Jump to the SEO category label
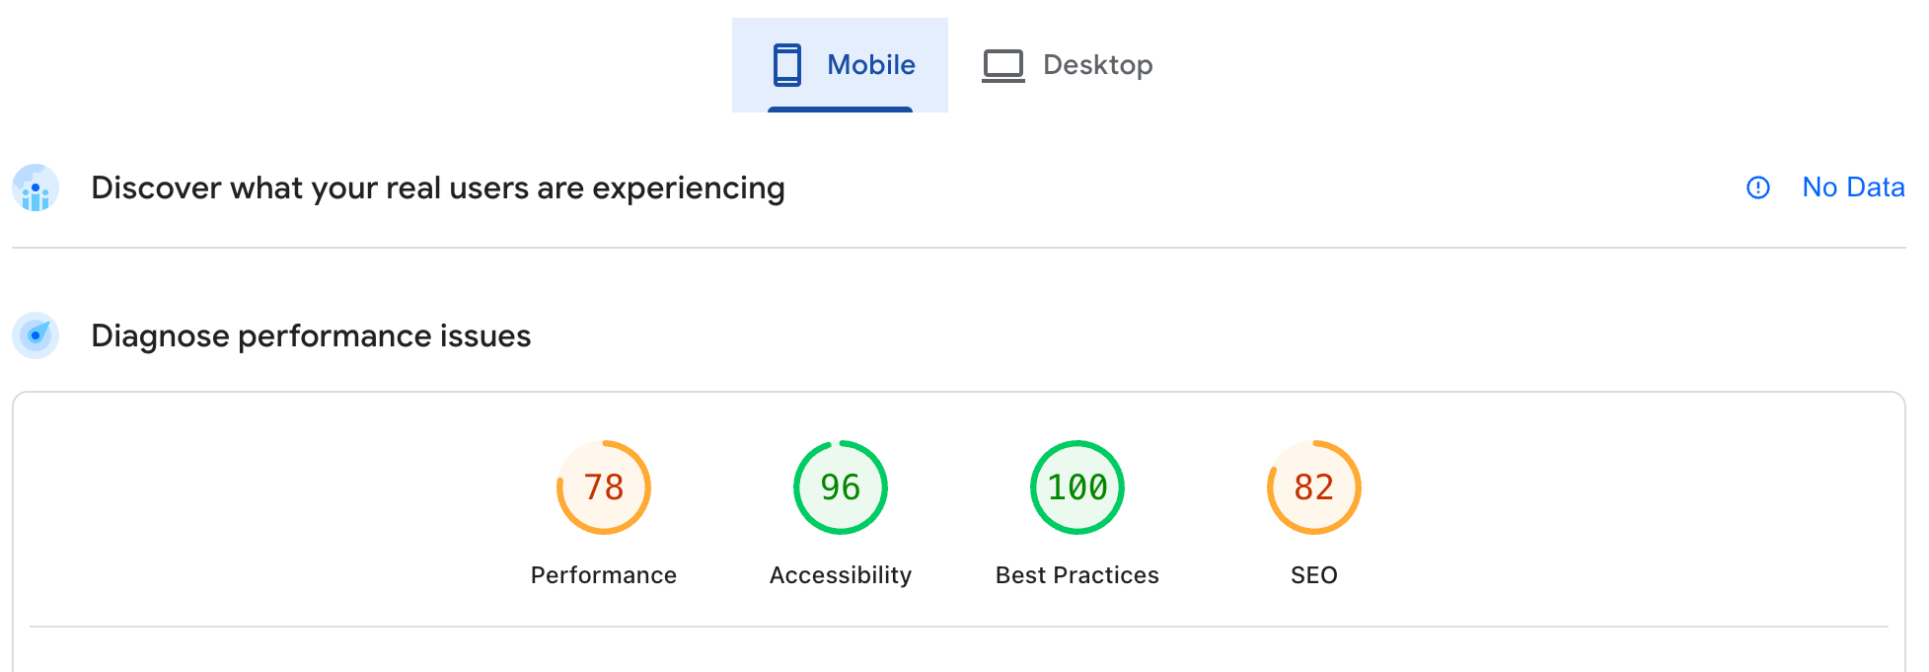This screenshot has height=672, width=1929. click(x=1314, y=575)
